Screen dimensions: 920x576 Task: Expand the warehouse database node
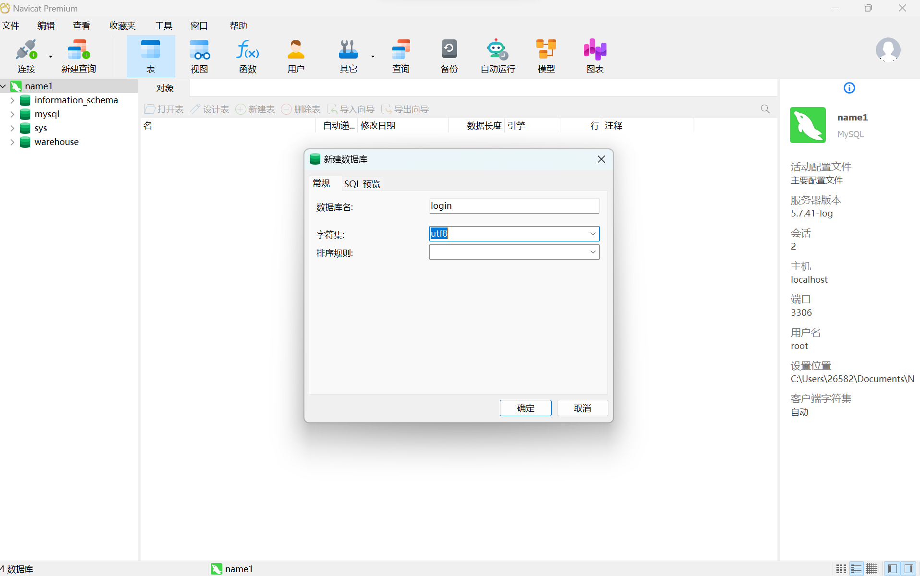(x=12, y=142)
